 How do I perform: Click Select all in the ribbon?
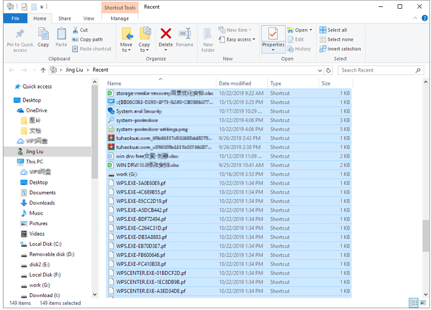coord(333,30)
